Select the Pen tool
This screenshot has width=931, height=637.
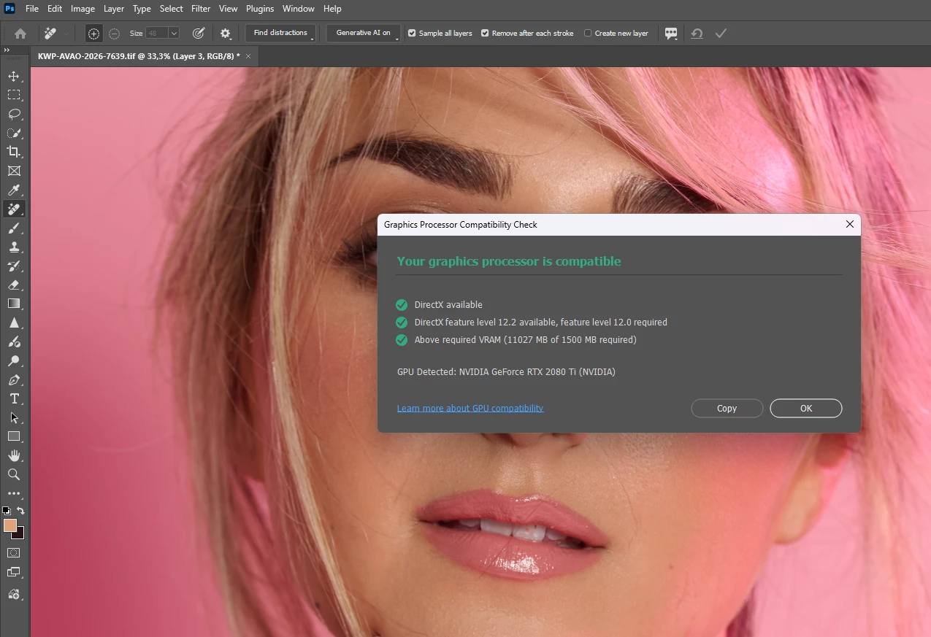[14, 380]
